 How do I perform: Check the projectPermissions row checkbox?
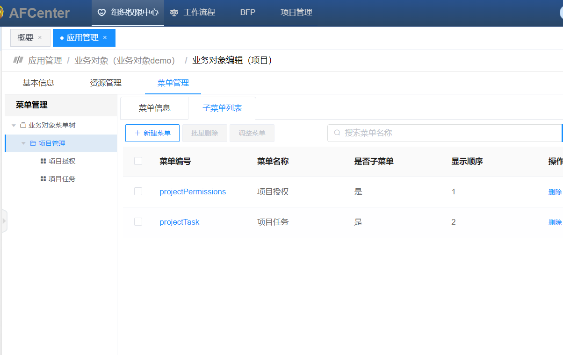point(138,192)
